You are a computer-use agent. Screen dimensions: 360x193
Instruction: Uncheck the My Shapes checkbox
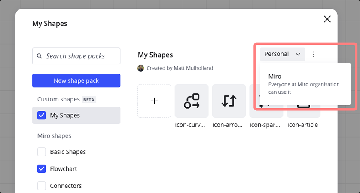[x=42, y=115]
